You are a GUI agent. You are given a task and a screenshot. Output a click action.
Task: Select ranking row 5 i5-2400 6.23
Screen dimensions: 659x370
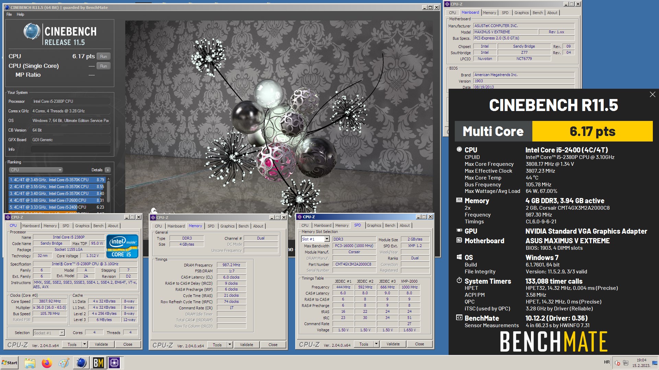tap(57, 207)
